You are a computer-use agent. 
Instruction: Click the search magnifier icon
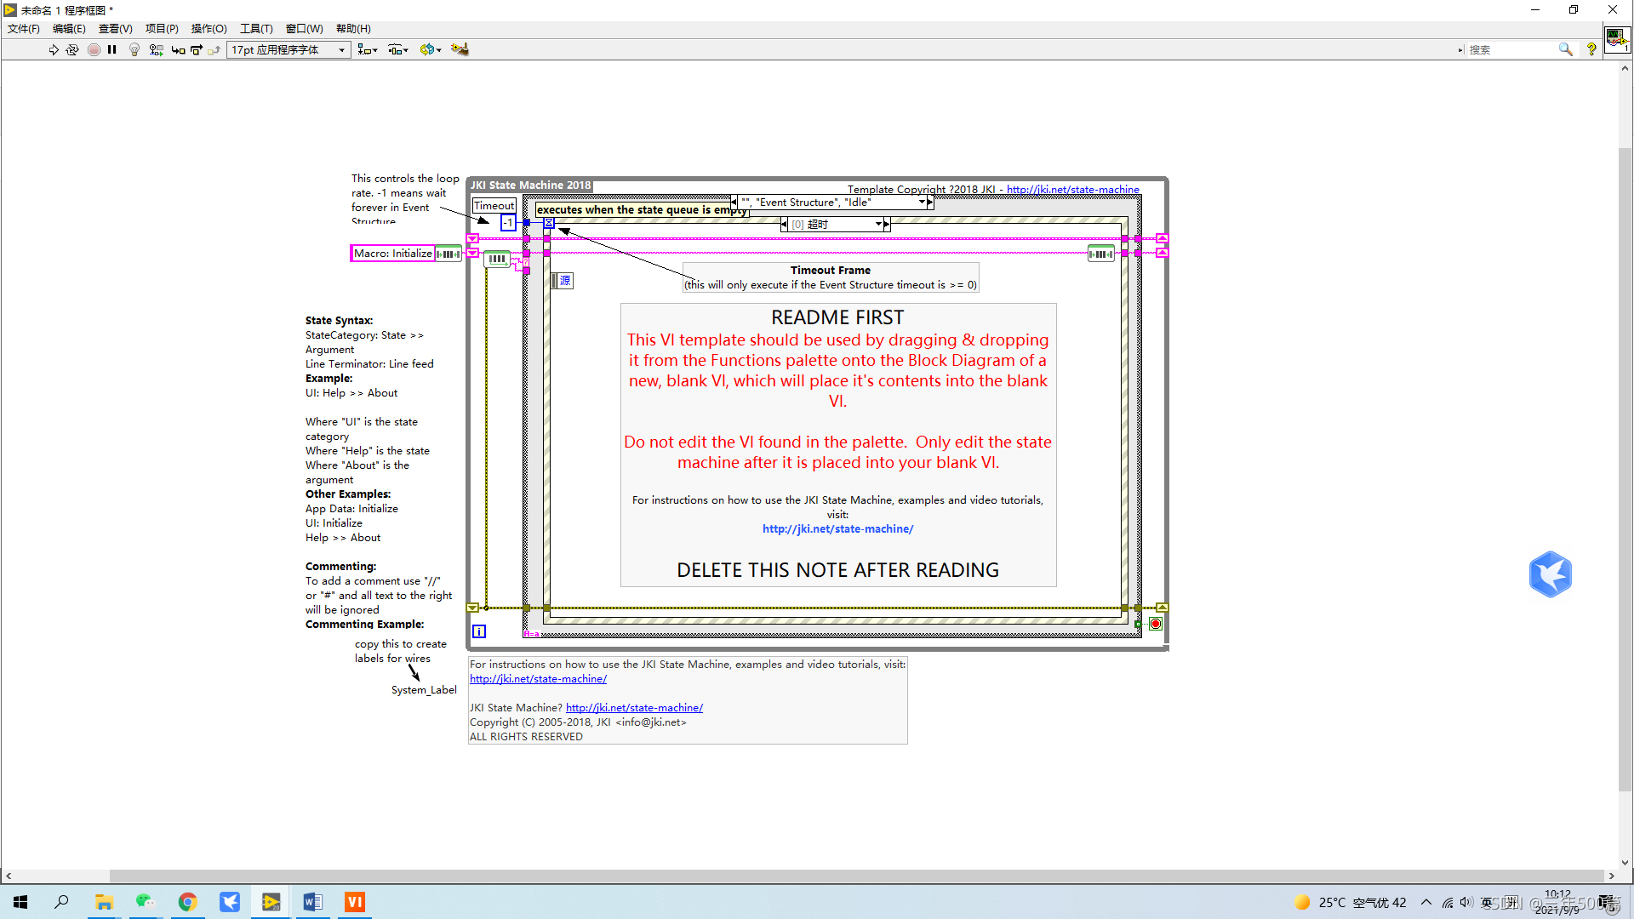(x=1565, y=50)
